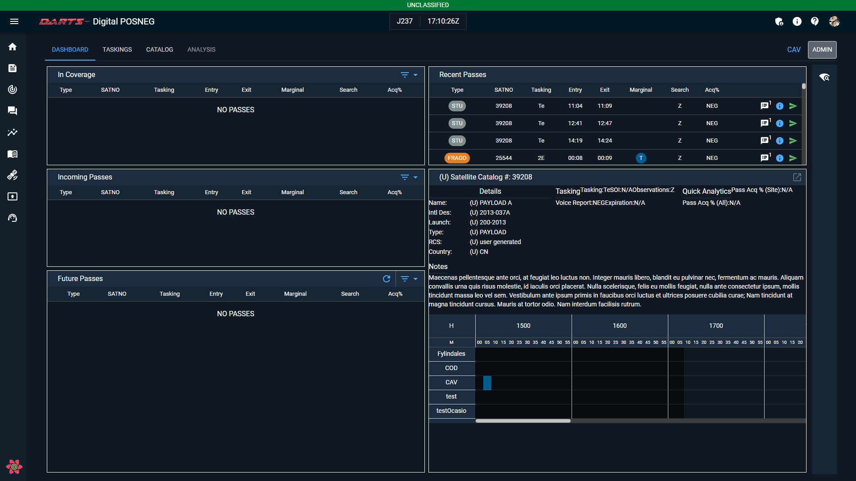Open satellite catalog in new window
856x481 pixels.
[797, 177]
